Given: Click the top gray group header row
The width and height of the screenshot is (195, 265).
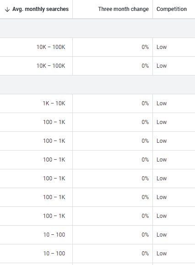Looking at the screenshot, I should [x=97, y=28].
